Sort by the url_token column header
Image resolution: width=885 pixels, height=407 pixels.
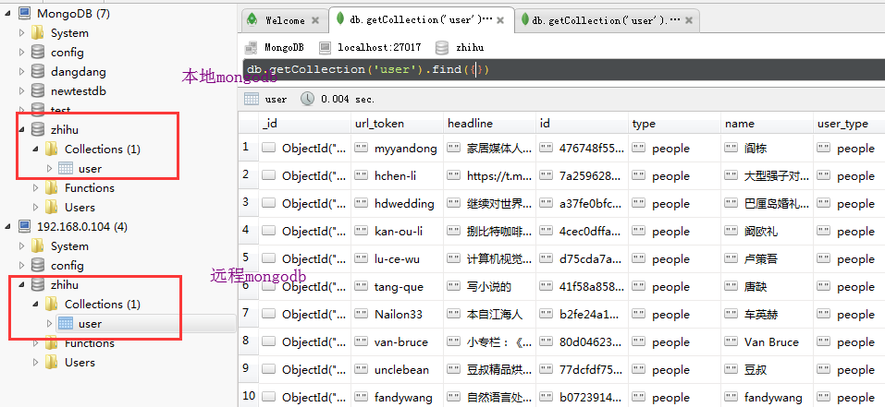tap(397, 124)
